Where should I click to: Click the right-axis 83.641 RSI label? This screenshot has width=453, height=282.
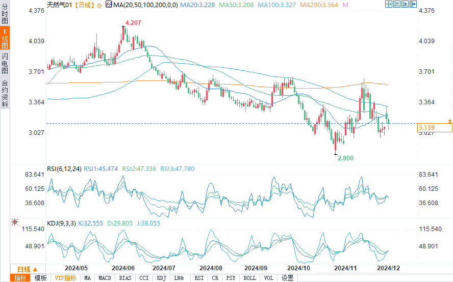point(429,175)
